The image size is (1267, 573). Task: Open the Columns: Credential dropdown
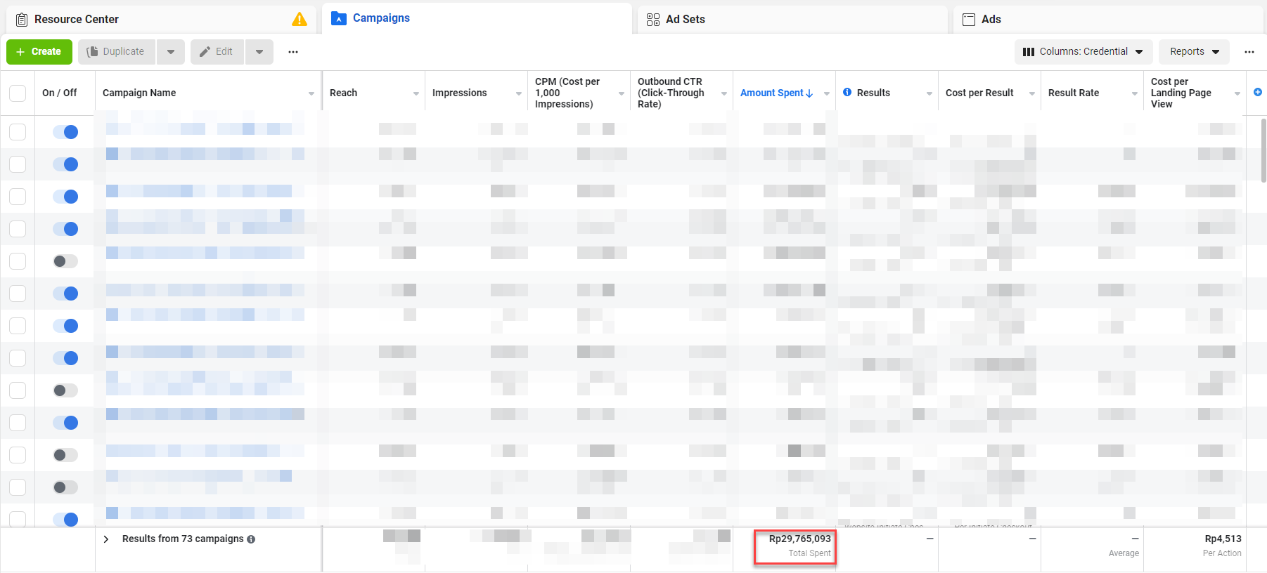tap(1083, 52)
